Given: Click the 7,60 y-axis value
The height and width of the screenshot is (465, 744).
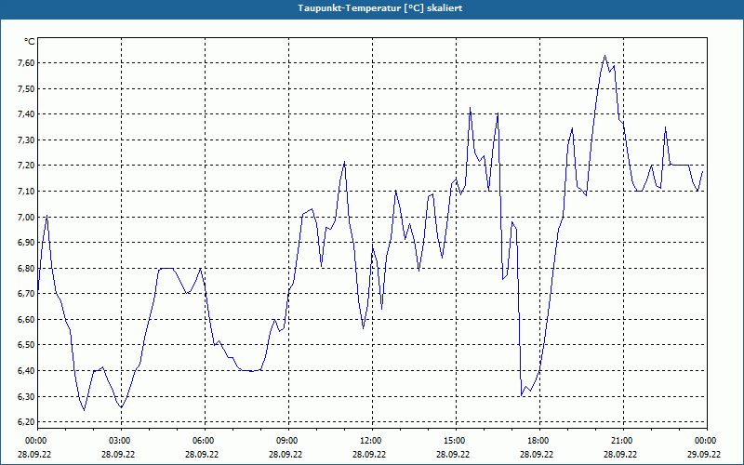Looking at the screenshot, I should 26,63.
